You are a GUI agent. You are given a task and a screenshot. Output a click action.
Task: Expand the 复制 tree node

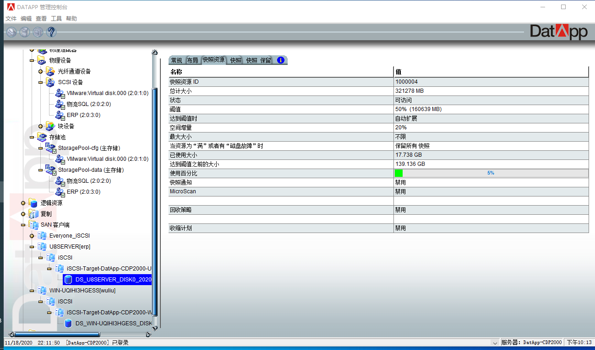pyautogui.click(x=23, y=214)
